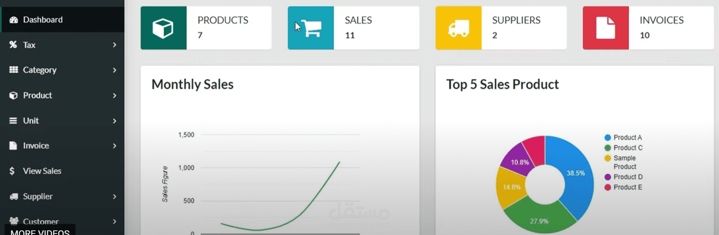Screen dimensions: 719x235
Task: Expand the Product submenu arrow
Action: 114,95
